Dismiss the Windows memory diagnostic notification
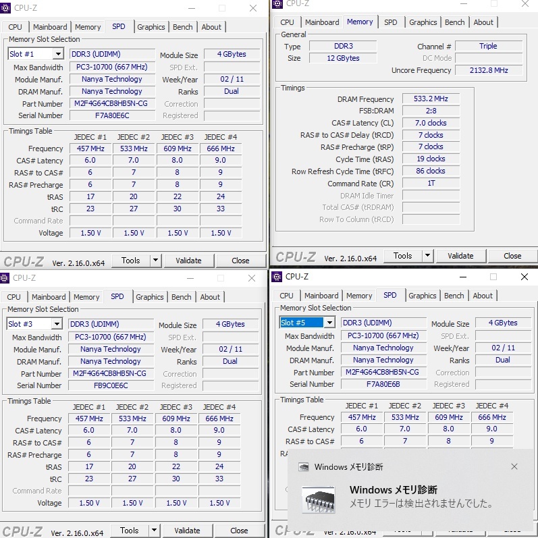The height and width of the screenshot is (538, 538). pos(514,466)
